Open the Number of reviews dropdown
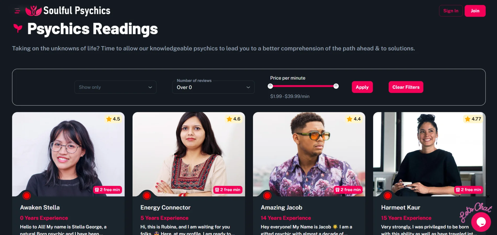Viewport: 497px width, 235px height. coord(213,87)
